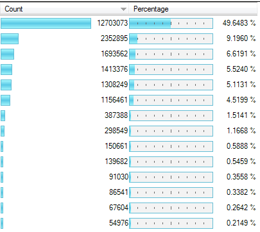This screenshot has height=232, width=260.
Task: Click the 5.1131 % percentage value
Action: point(241,85)
